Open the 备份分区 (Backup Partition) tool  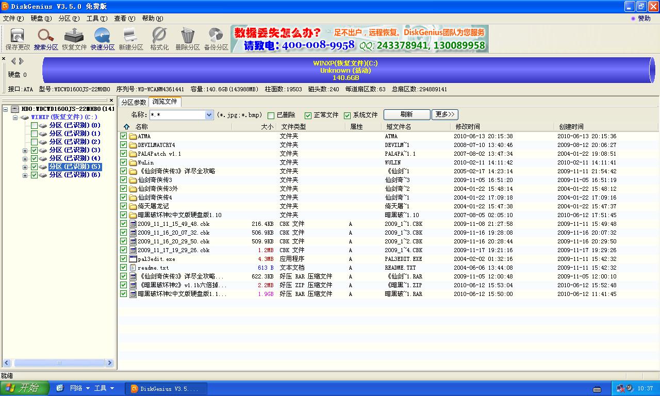[216, 38]
